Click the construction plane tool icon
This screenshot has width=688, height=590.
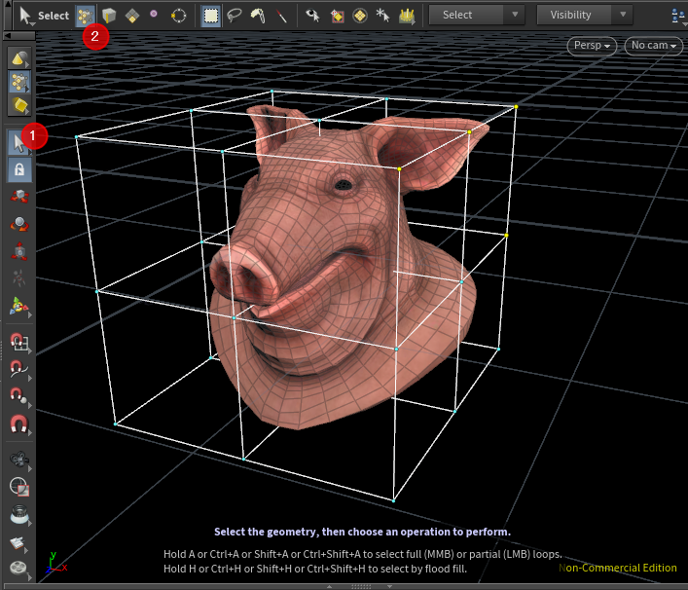coord(18,543)
